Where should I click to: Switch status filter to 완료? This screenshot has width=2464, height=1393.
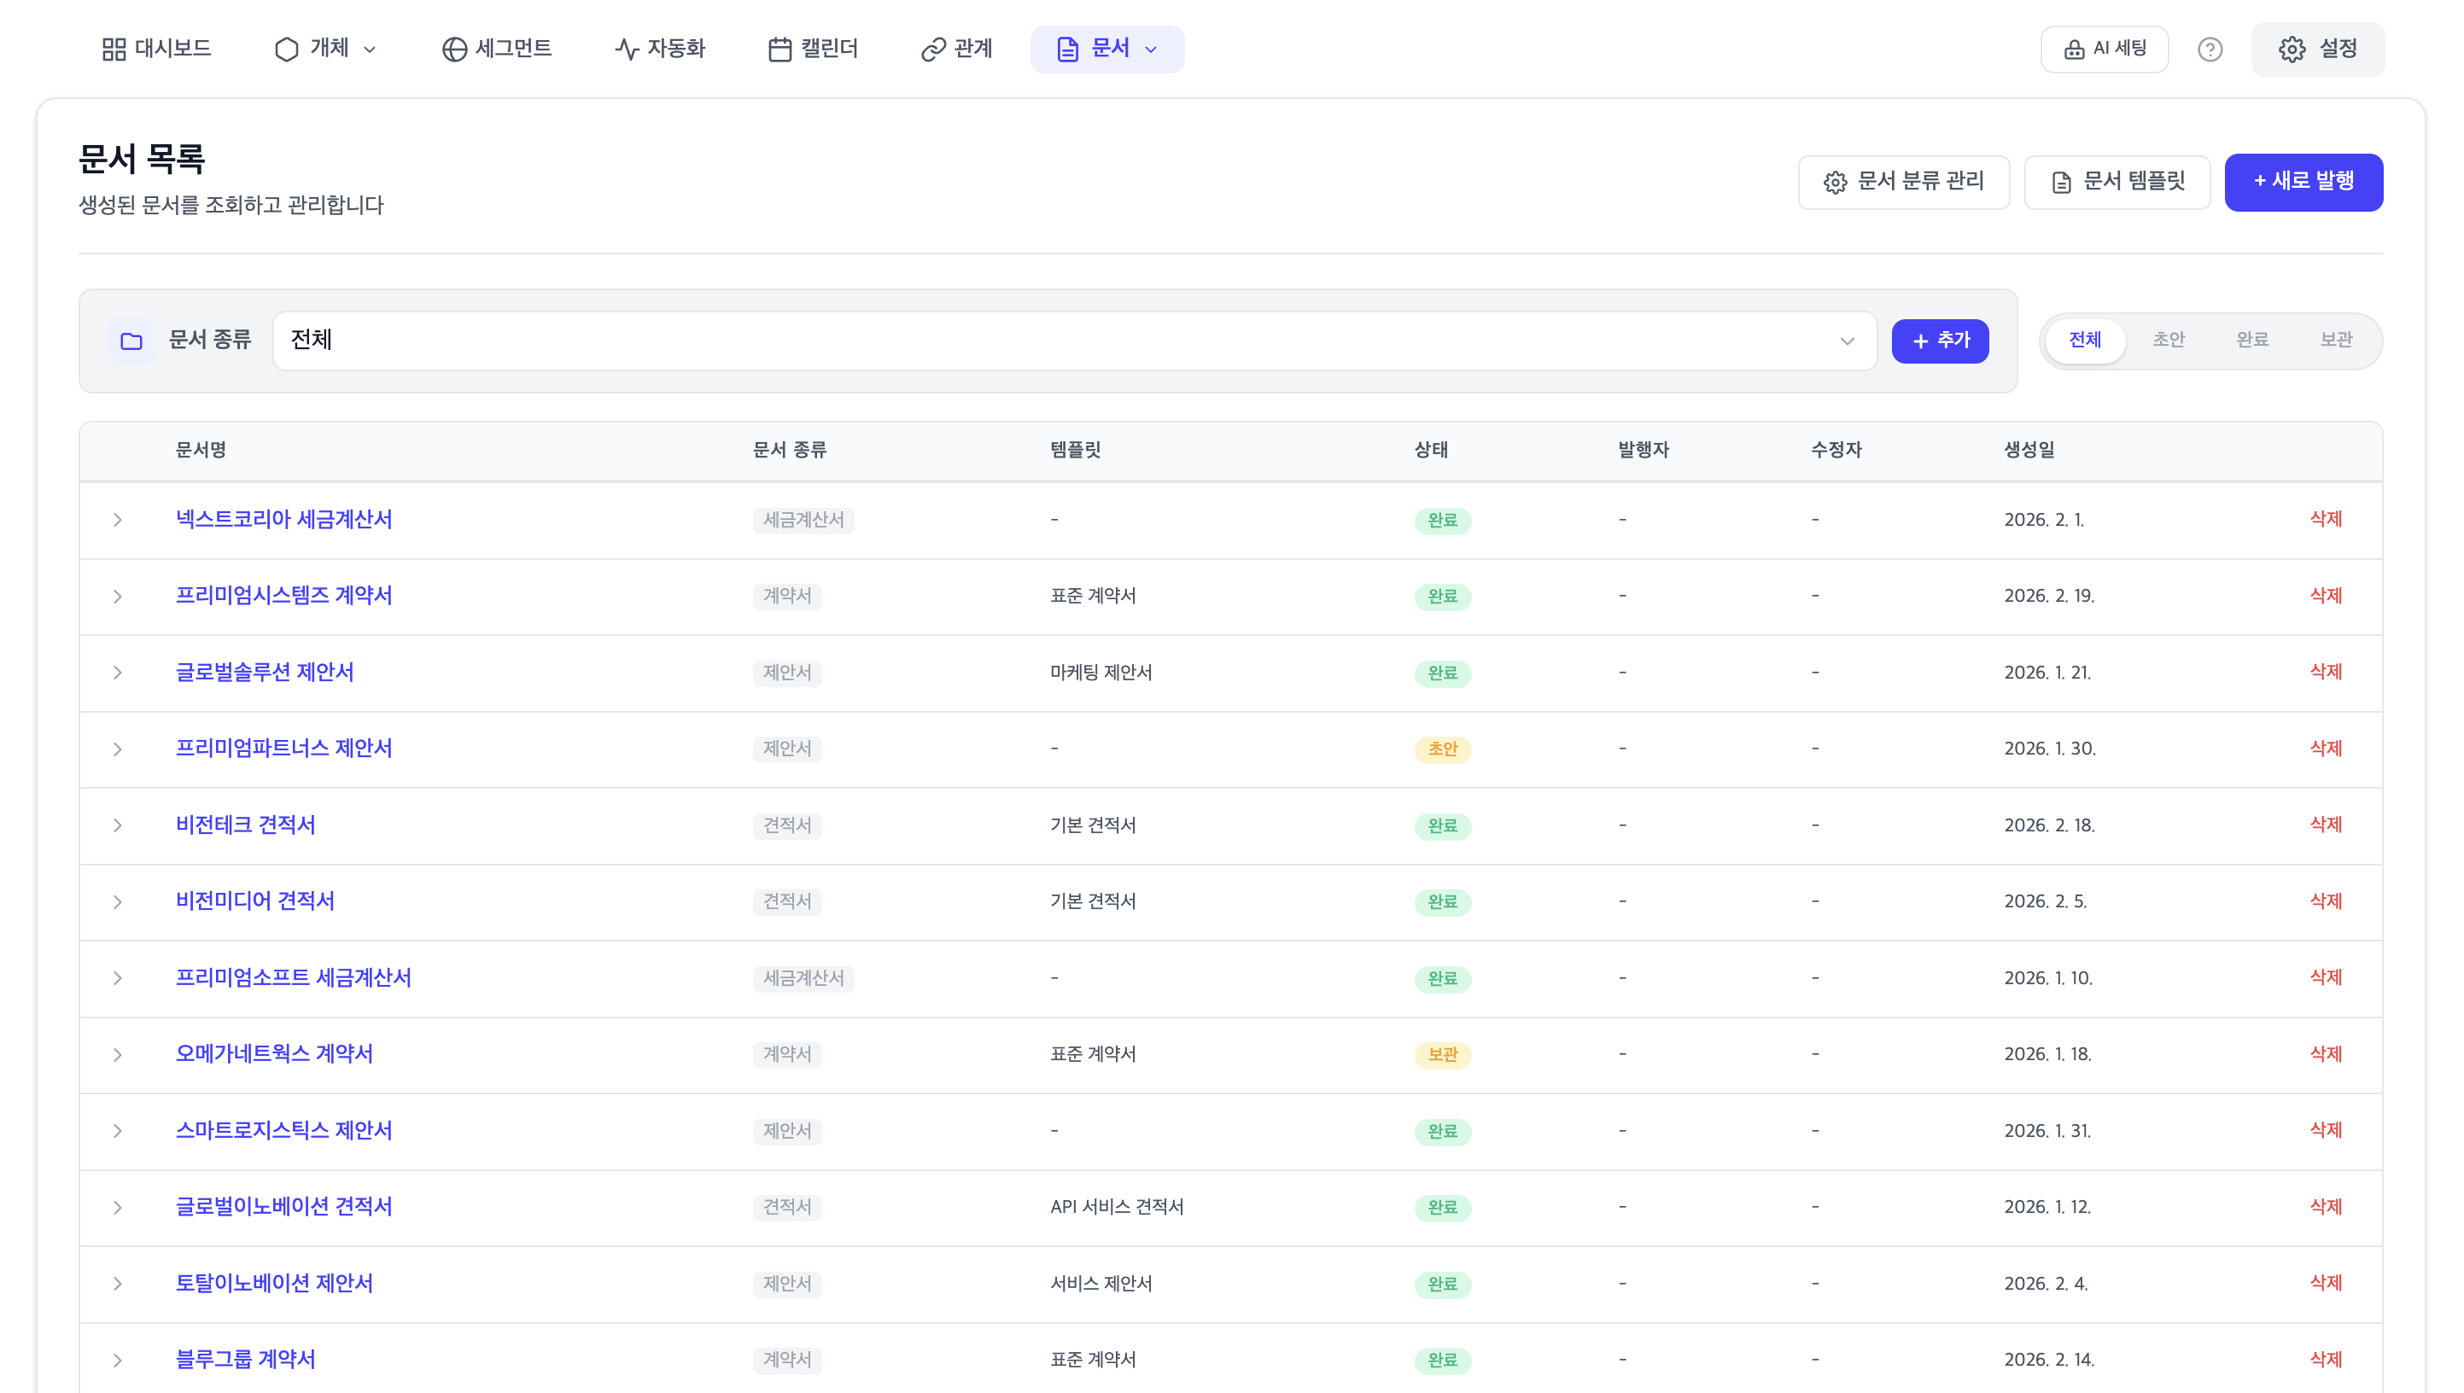pyautogui.click(x=2251, y=340)
